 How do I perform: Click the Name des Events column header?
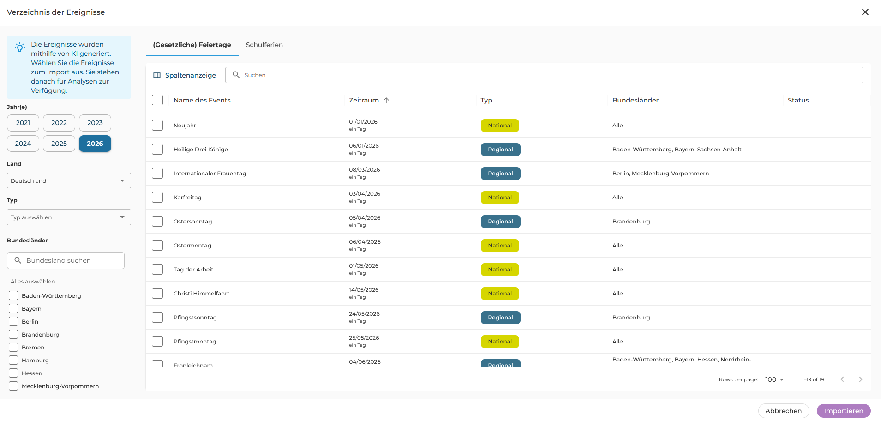pos(202,100)
